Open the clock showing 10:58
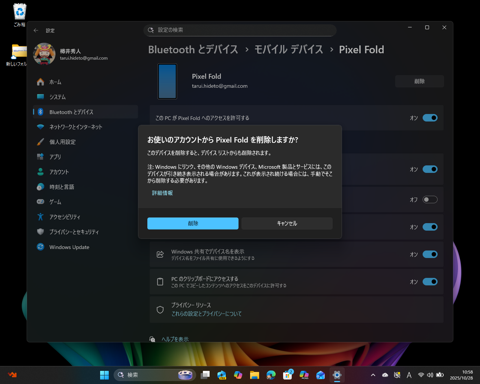480x384 pixels. 461,375
